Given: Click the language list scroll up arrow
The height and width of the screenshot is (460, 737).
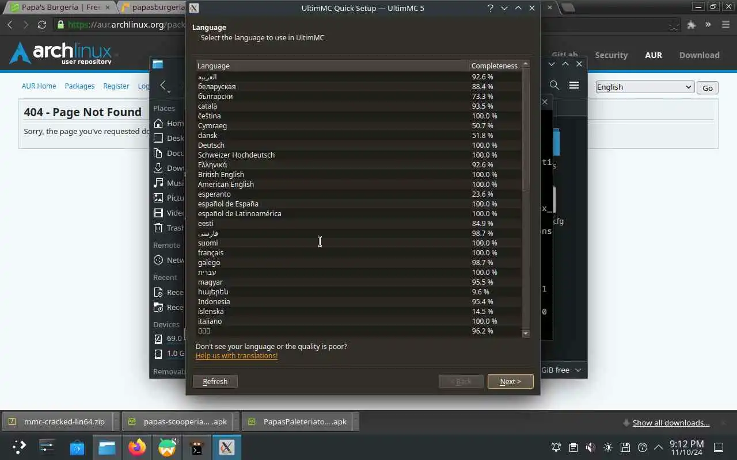Looking at the screenshot, I should coord(526,64).
